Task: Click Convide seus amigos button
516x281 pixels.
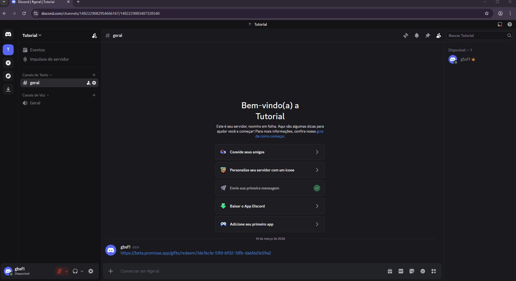Action: pos(270,152)
